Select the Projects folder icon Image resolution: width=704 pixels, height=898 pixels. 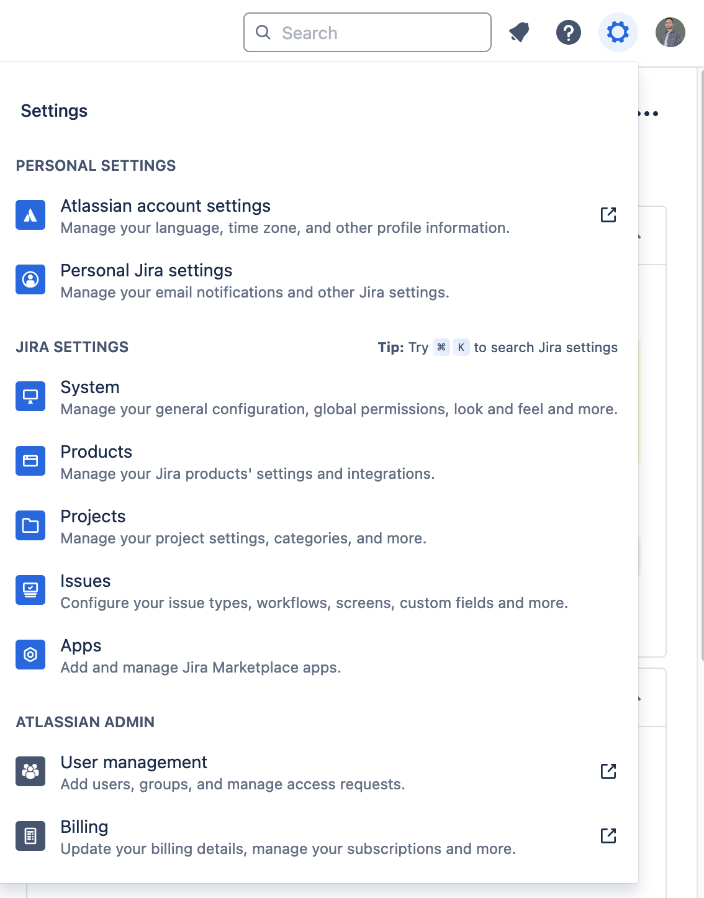click(x=30, y=525)
